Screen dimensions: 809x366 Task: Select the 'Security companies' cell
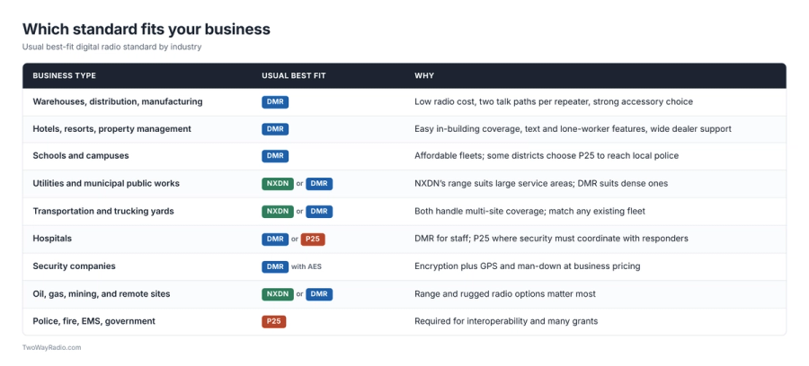(x=75, y=266)
